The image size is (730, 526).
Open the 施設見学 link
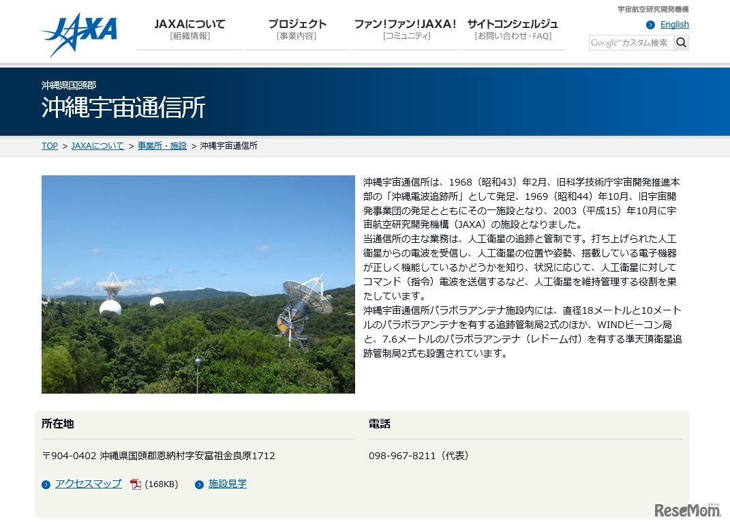[228, 484]
